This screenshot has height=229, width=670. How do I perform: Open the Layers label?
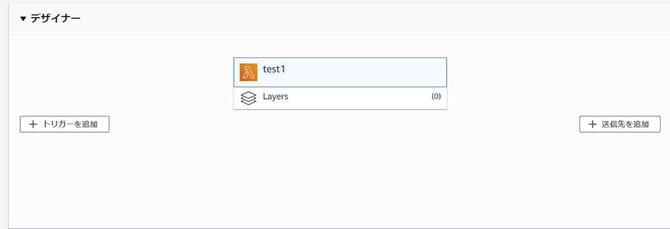pos(275,96)
